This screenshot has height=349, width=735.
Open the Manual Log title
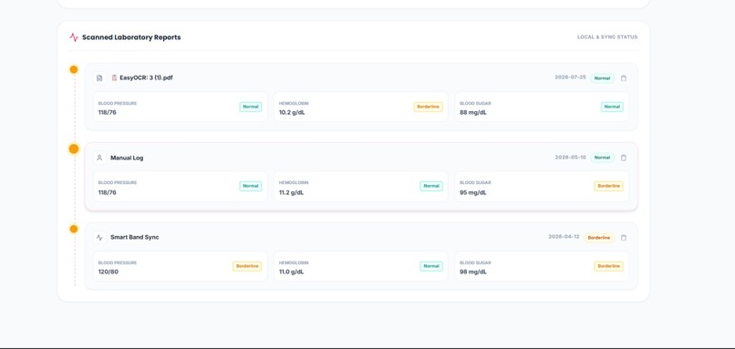point(127,158)
